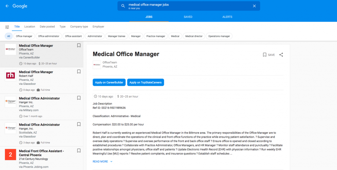The width and height of the screenshot is (337, 170).
Task: Open the Hanger Scottsdale listing logo
Action: click(x=11, y=128)
